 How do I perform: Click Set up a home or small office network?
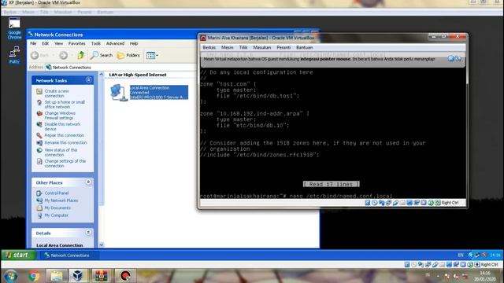click(x=65, y=105)
